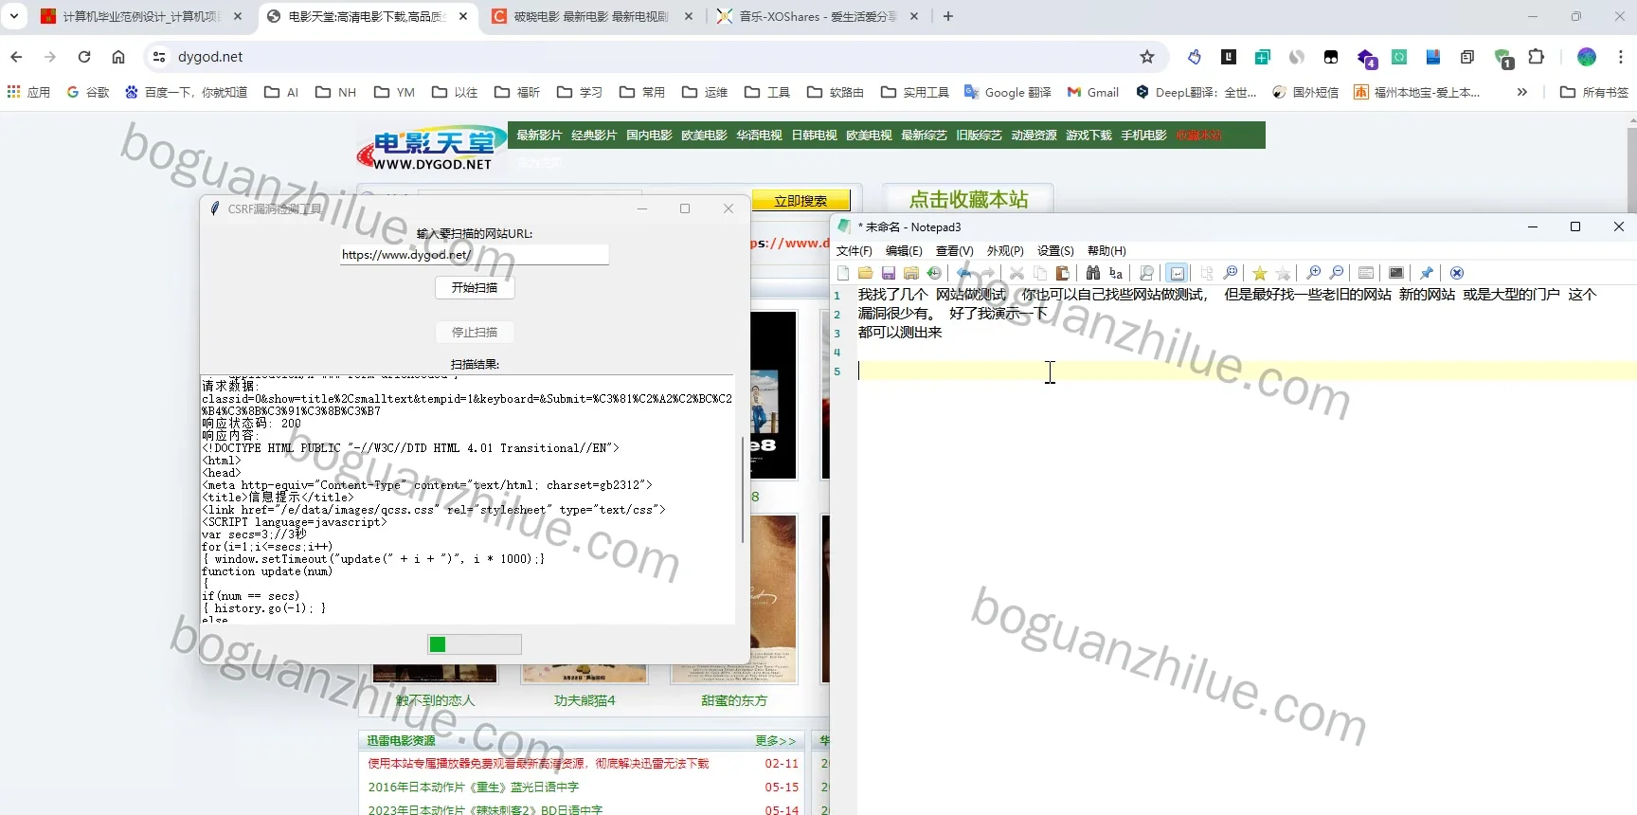Reload the dygod.net page in Chrome

pyautogui.click(x=84, y=57)
